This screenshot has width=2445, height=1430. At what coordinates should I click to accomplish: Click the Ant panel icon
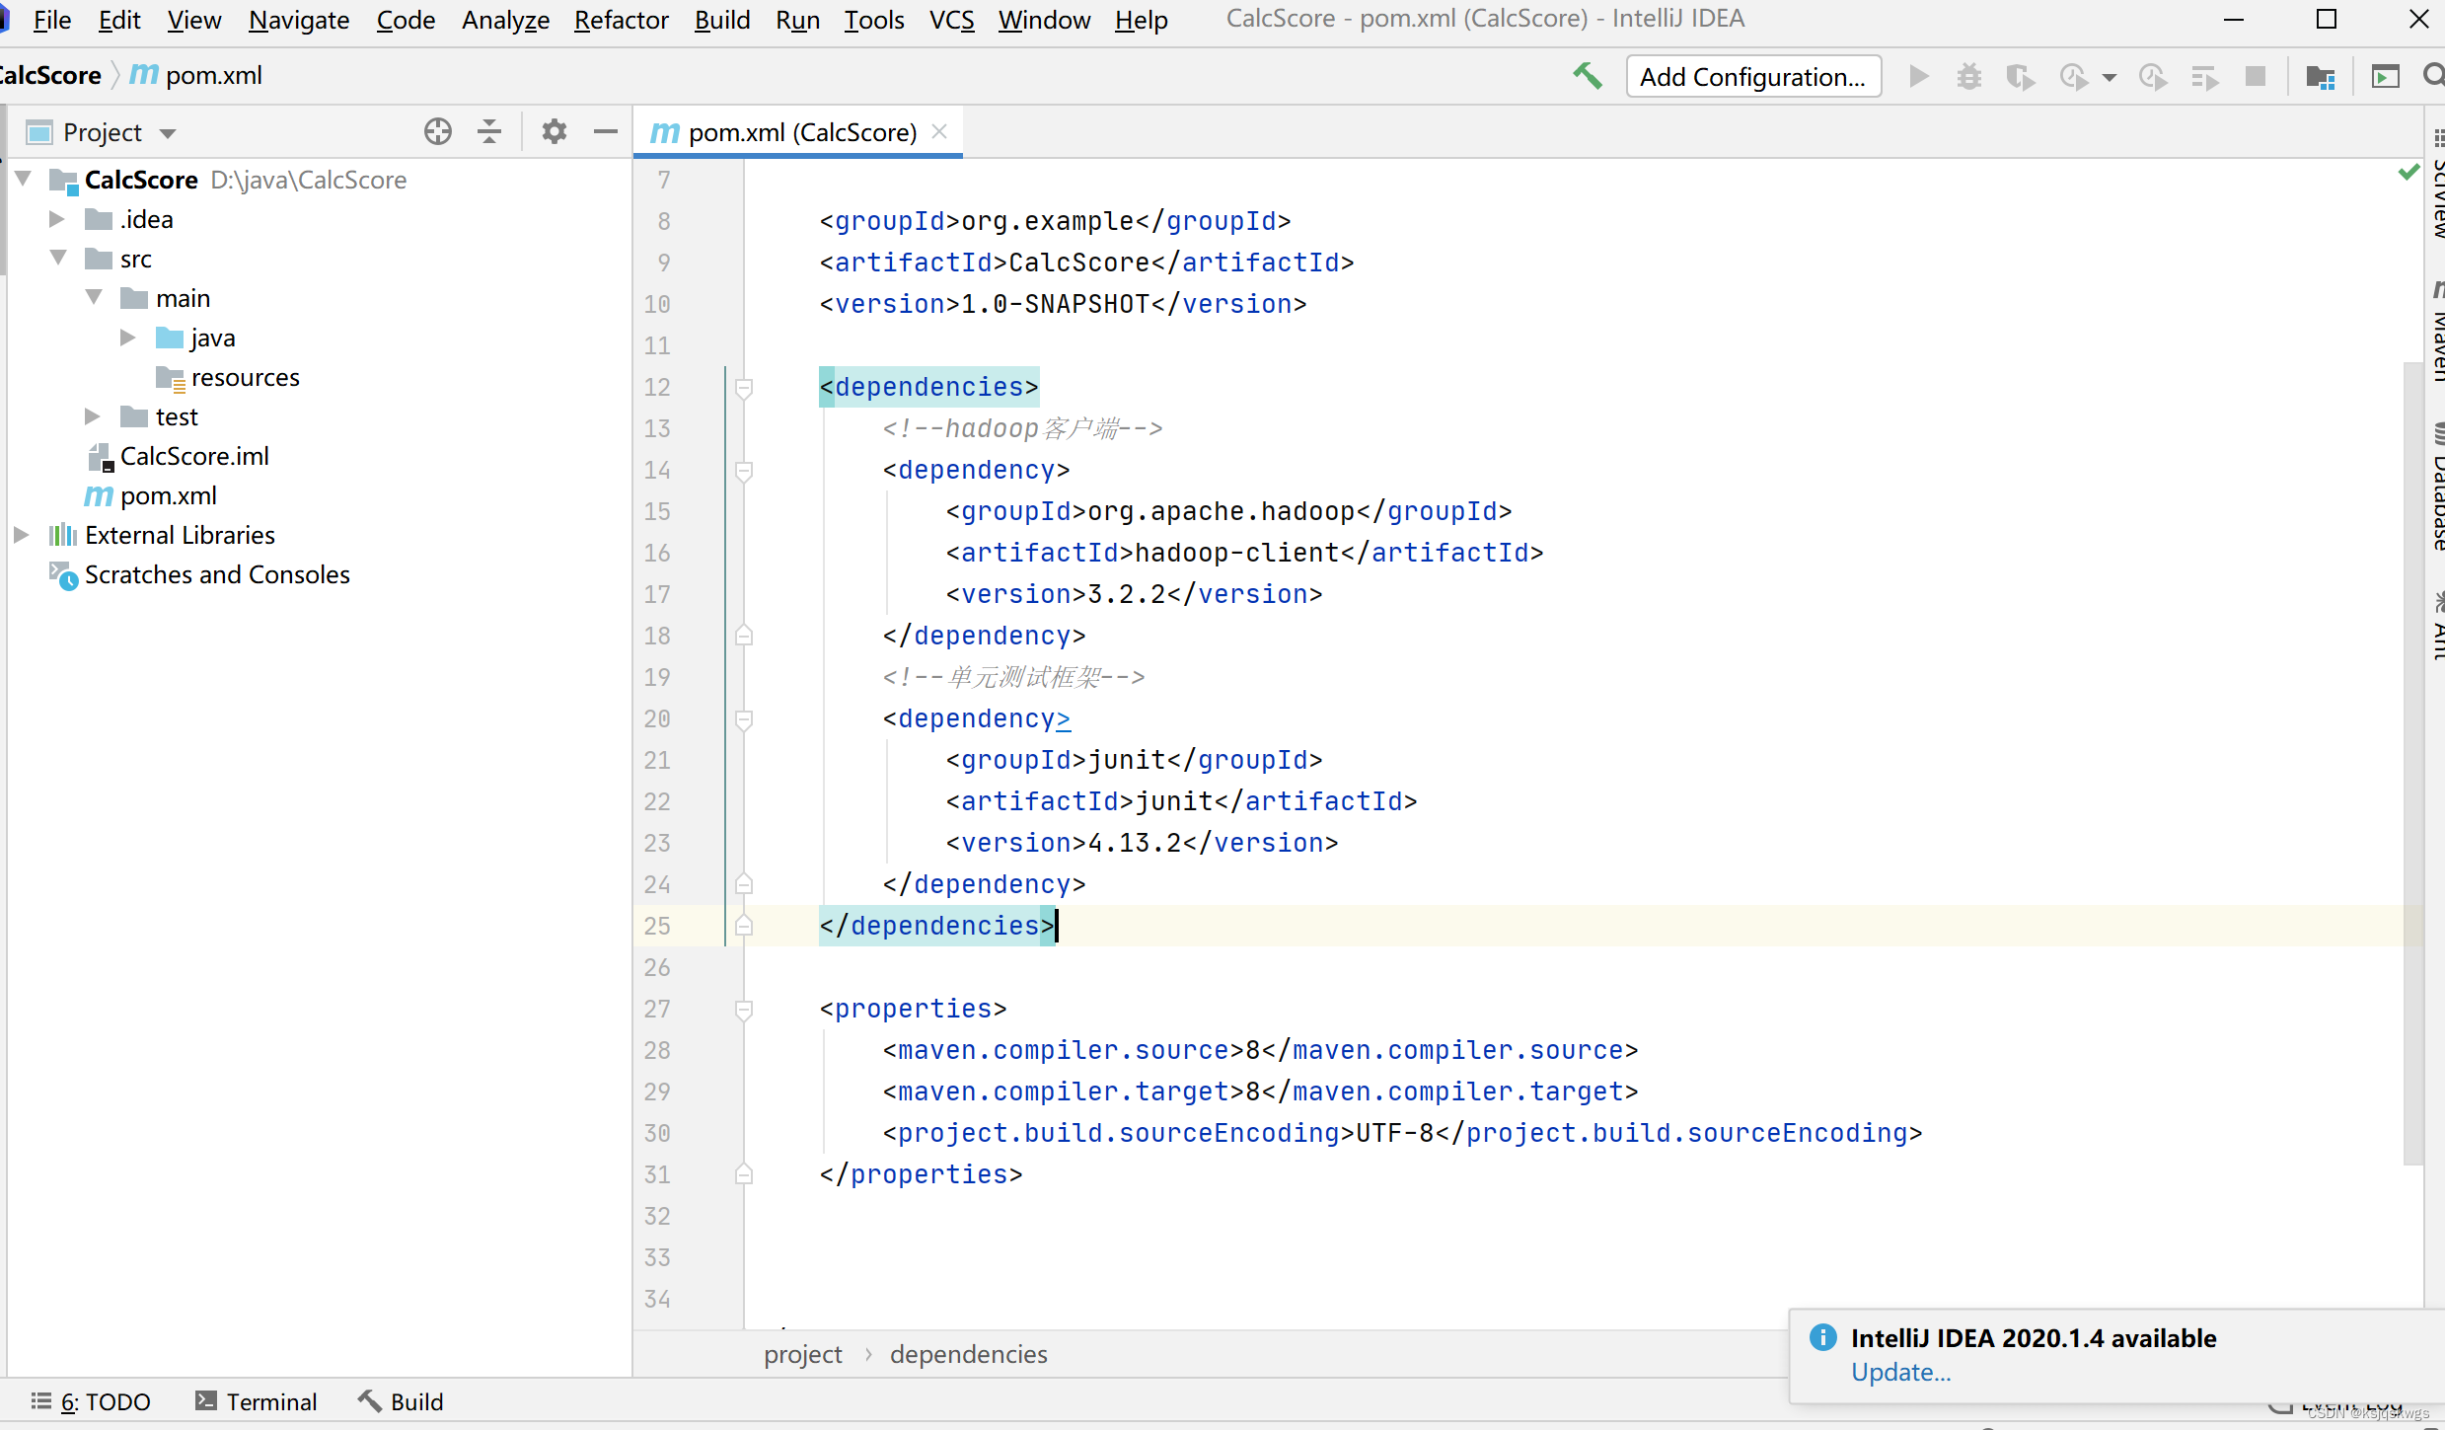[x=2433, y=632]
